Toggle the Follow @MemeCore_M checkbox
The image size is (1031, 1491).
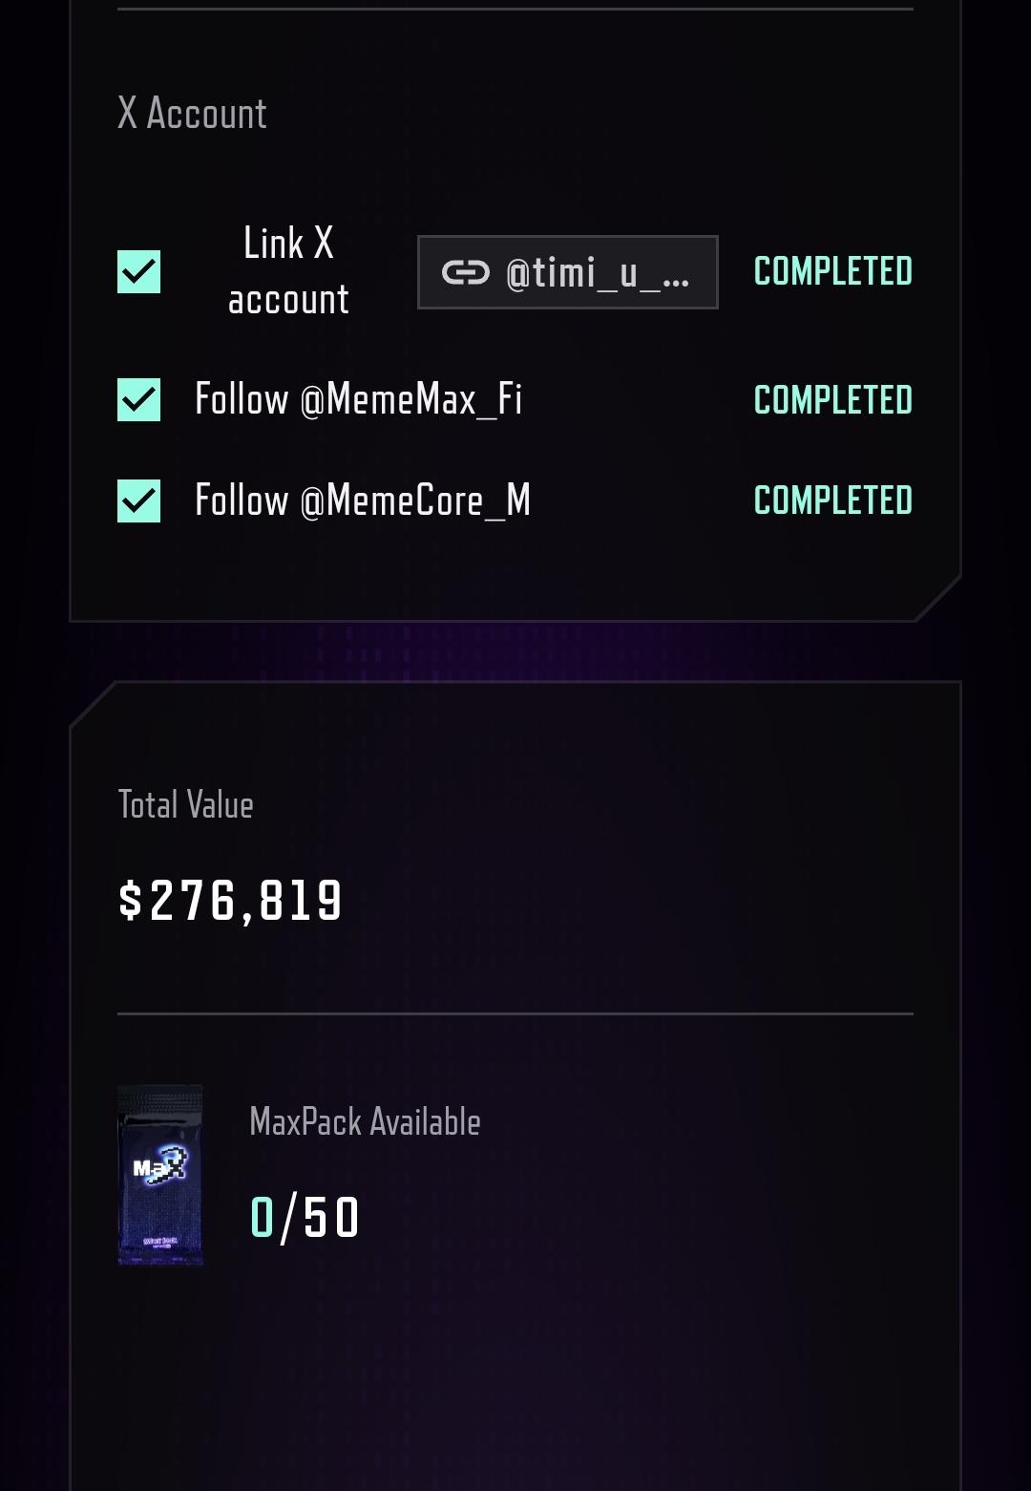coord(138,501)
